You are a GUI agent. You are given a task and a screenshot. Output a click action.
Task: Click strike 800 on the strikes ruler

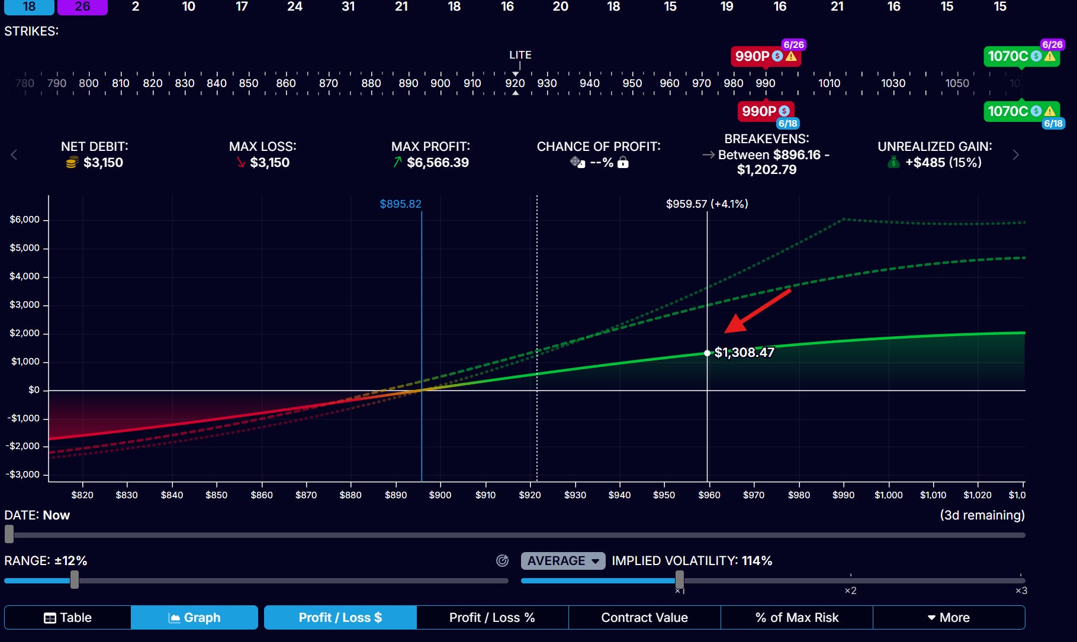(89, 83)
